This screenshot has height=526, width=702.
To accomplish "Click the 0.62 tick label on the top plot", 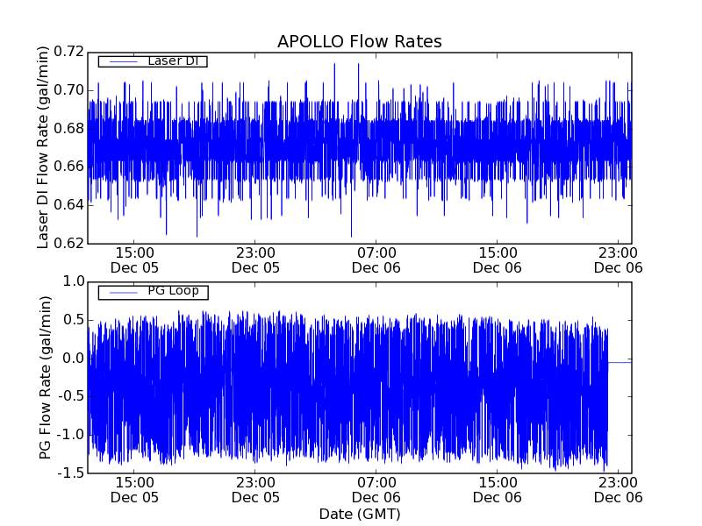I will point(69,244).
